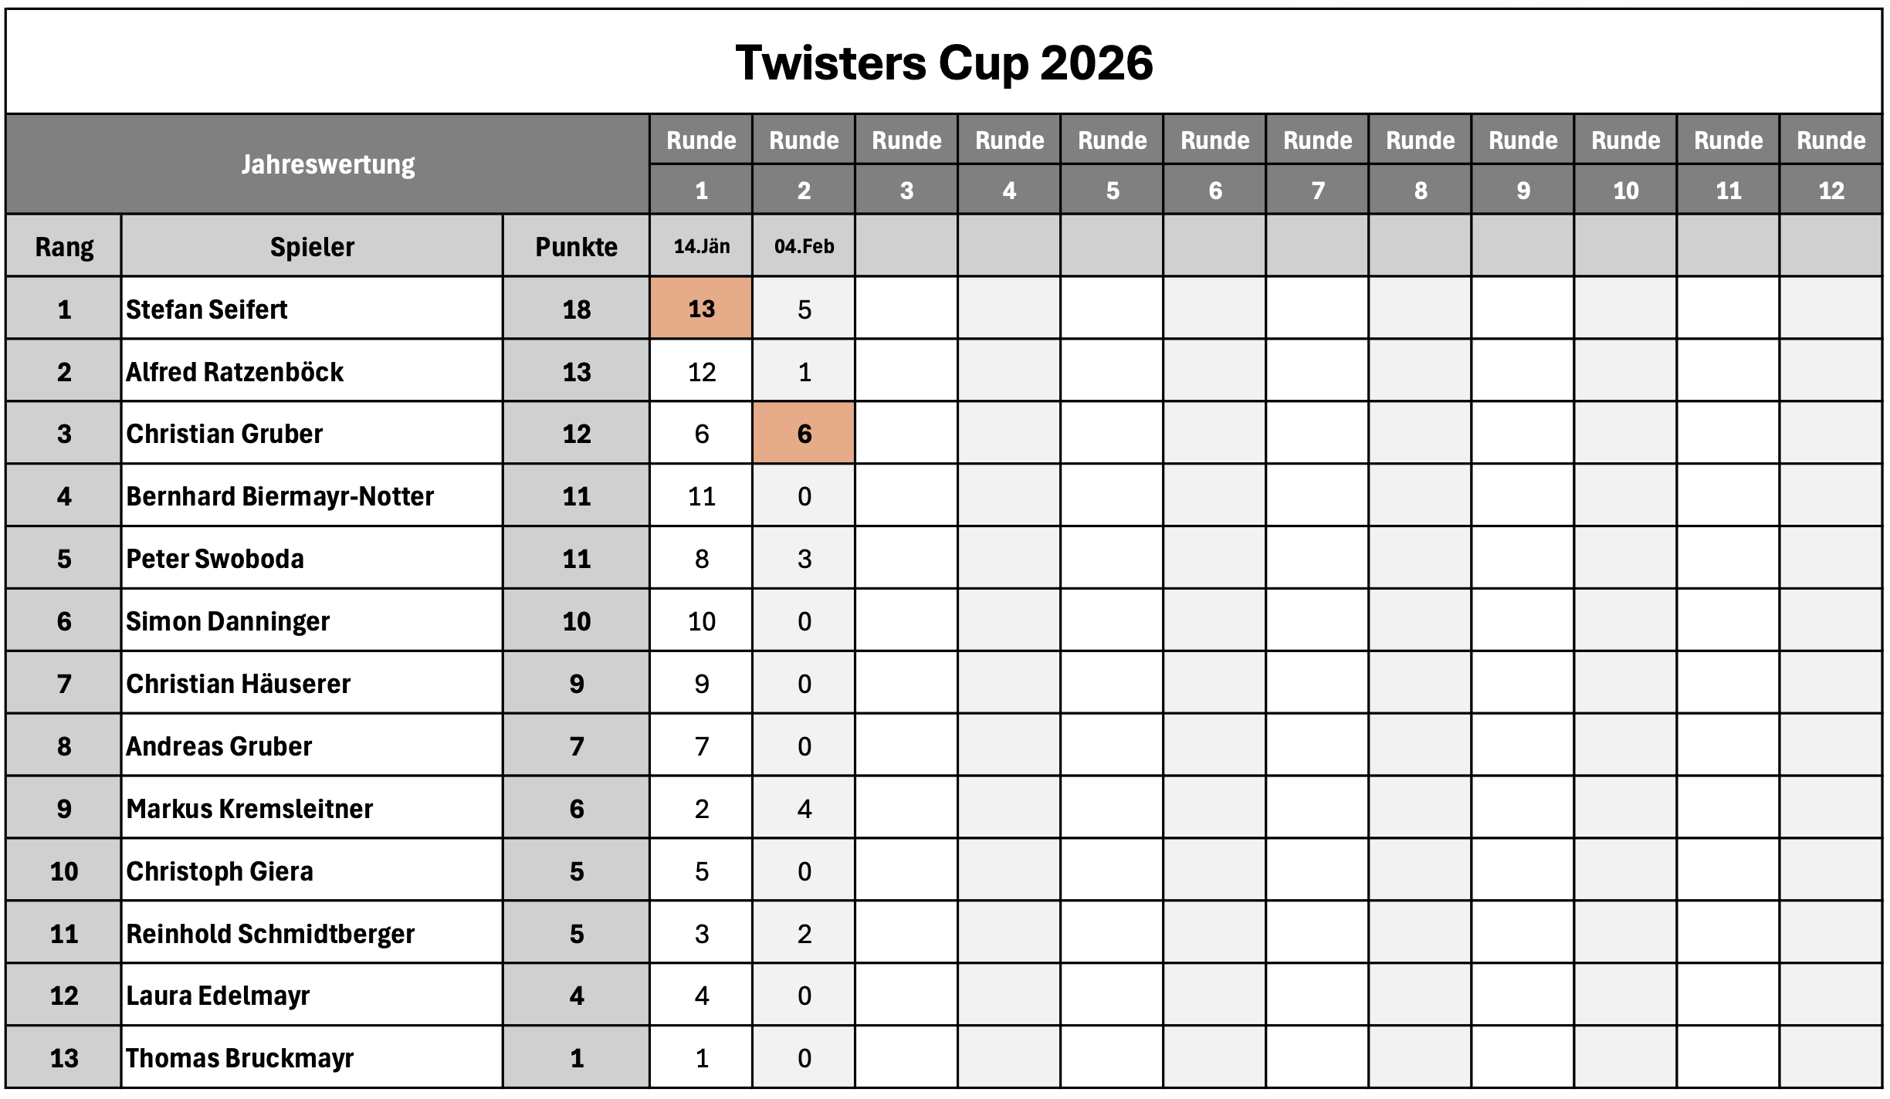Select Christian Gruber's highlighted 6 cell
Image resolution: width=1890 pixels, height=1099 pixels.
point(804,434)
